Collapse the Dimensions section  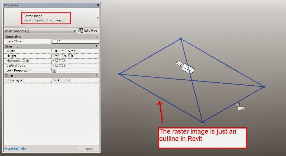[x=97, y=46]
